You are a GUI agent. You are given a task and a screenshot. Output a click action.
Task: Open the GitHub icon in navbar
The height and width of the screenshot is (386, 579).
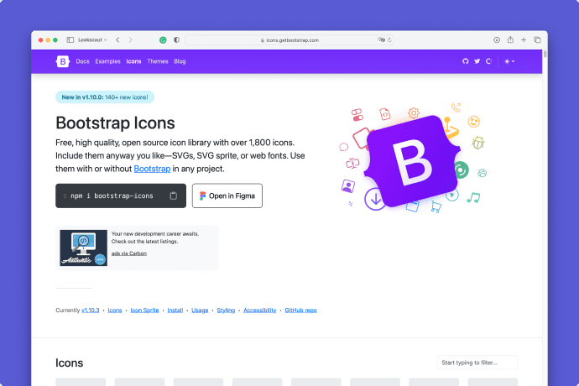[465, 61]
